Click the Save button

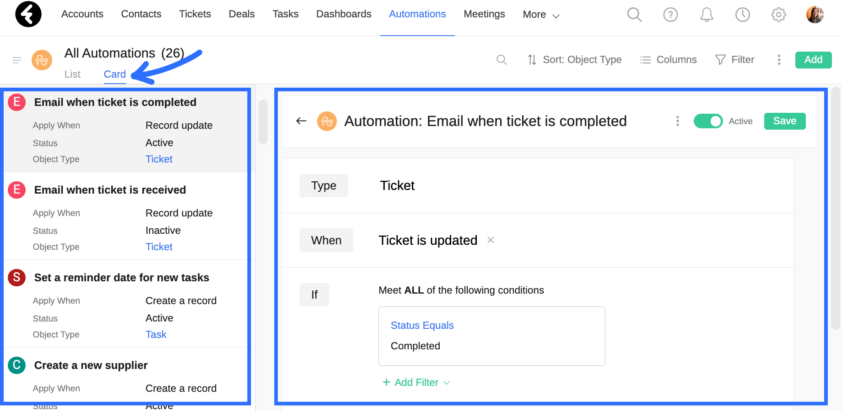785,121
